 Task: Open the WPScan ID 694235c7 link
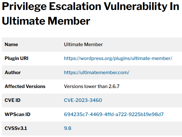click(114, 114)
